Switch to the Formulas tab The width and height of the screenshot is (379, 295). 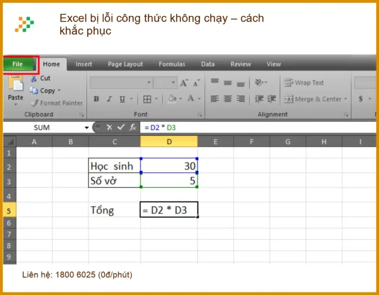(172, 64)
